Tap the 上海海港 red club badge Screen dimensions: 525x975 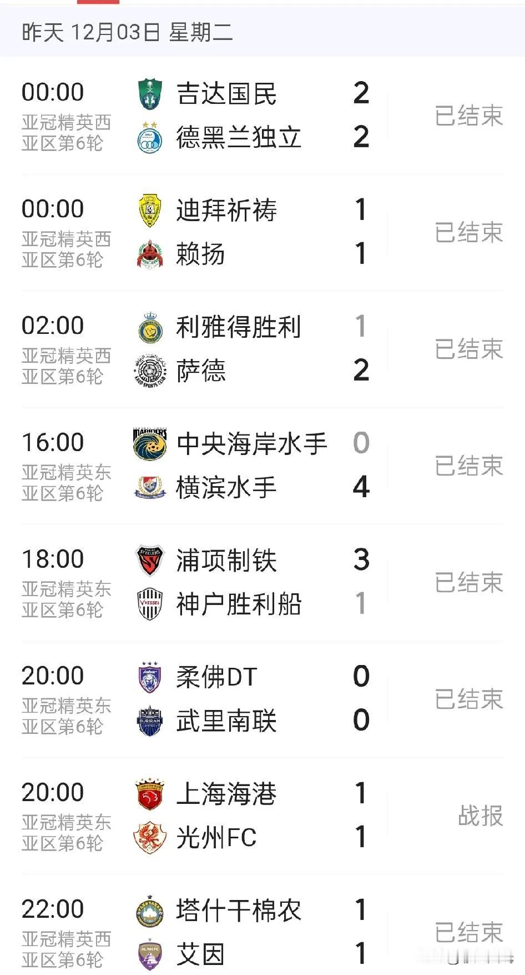[150, 793]
